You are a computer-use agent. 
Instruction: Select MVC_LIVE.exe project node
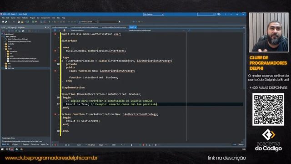[x=11, y=36]
